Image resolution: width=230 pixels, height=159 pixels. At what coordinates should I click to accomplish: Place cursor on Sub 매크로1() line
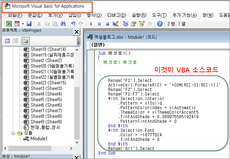(x=114, y=53)
